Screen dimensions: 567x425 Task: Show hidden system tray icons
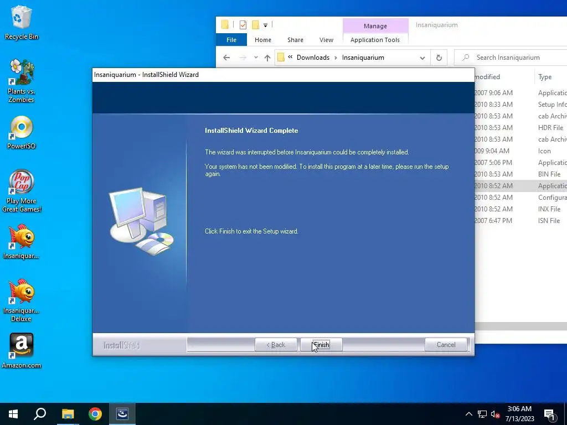[x=468, y=414]
